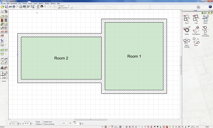Open the File menu
This screenshot has width=213, height=128.
pyautogui.click(x=4, y=3)
